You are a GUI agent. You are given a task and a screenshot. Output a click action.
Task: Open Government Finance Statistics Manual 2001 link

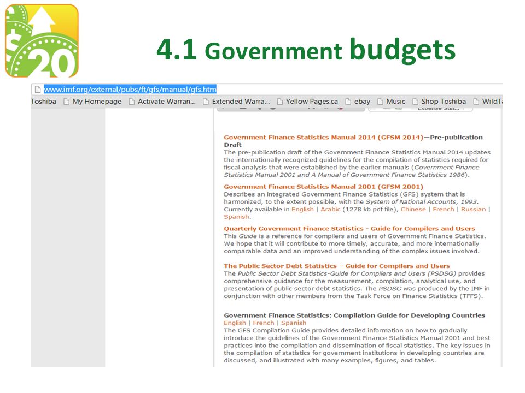[323, 187]
